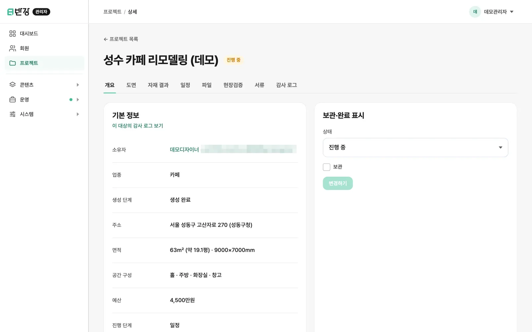Expand the 운영 menu arrow
The image size is (532, 332).
tap(78, 100)
